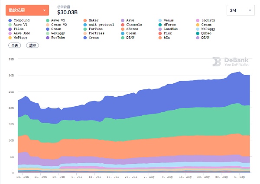This screenshot has height=184, width=260.
Task: Toggle the Compound legend dot
Action: point(10,20)
